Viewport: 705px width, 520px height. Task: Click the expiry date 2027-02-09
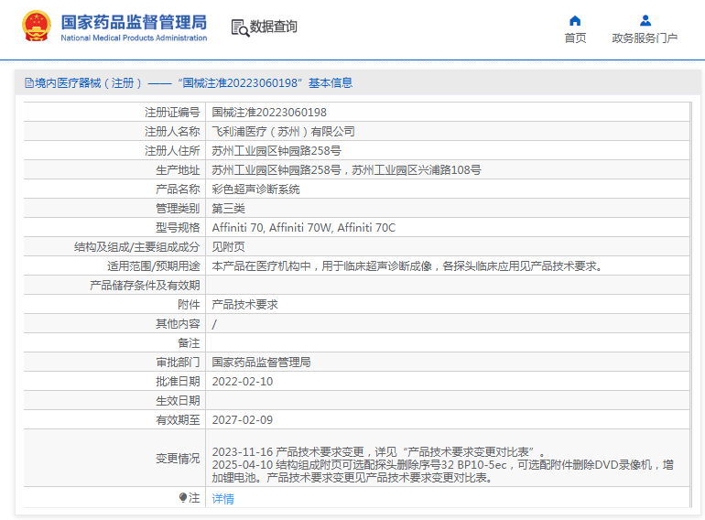tap(243, 420)
